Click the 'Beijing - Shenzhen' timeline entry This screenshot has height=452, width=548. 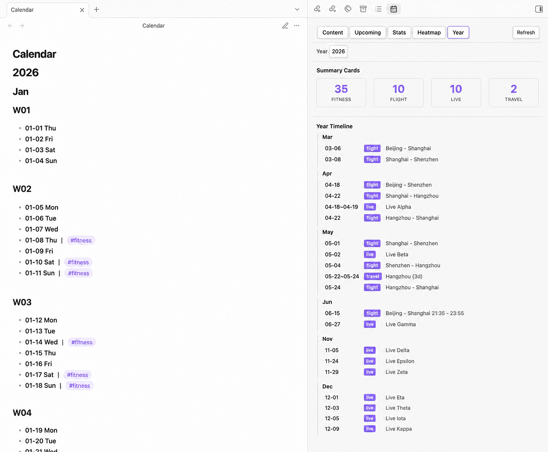pyautogui.click(x=409, y=185)
